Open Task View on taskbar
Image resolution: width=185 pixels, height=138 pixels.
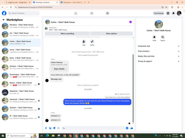[x=42, y=136]
